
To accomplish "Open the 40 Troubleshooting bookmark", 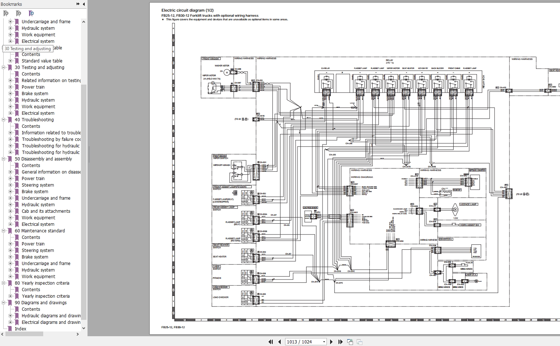I will tap(34, 120).
